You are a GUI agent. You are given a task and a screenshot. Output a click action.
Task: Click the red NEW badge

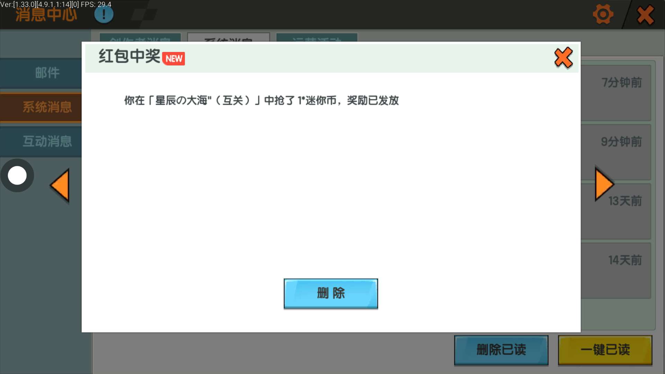tap(174, 59)
